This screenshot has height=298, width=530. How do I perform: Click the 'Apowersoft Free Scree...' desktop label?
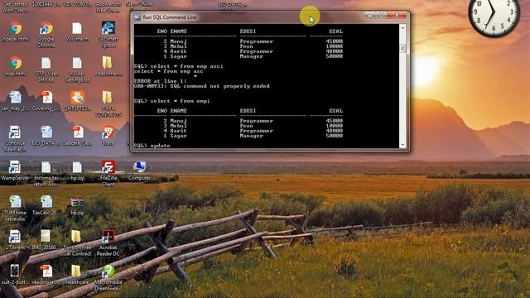[x=108, y=7]
